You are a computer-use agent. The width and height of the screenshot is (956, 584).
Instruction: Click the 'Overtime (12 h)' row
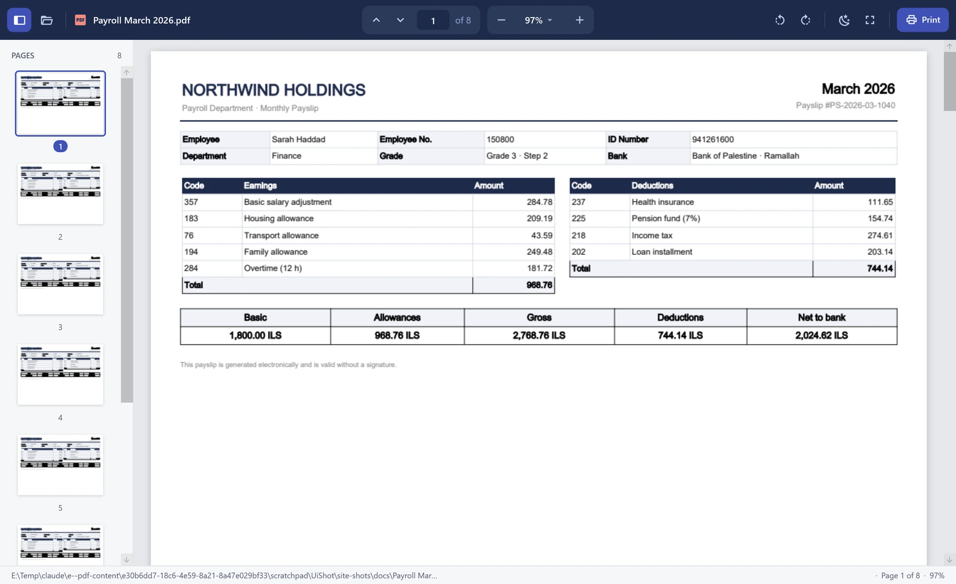coord(368,268)
